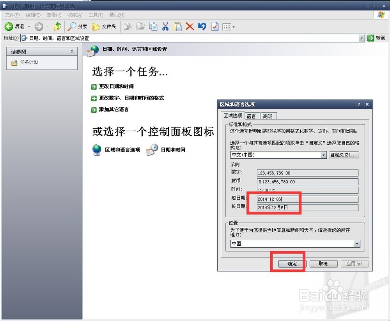Click the title bar window icon

[x=5, y=6]
